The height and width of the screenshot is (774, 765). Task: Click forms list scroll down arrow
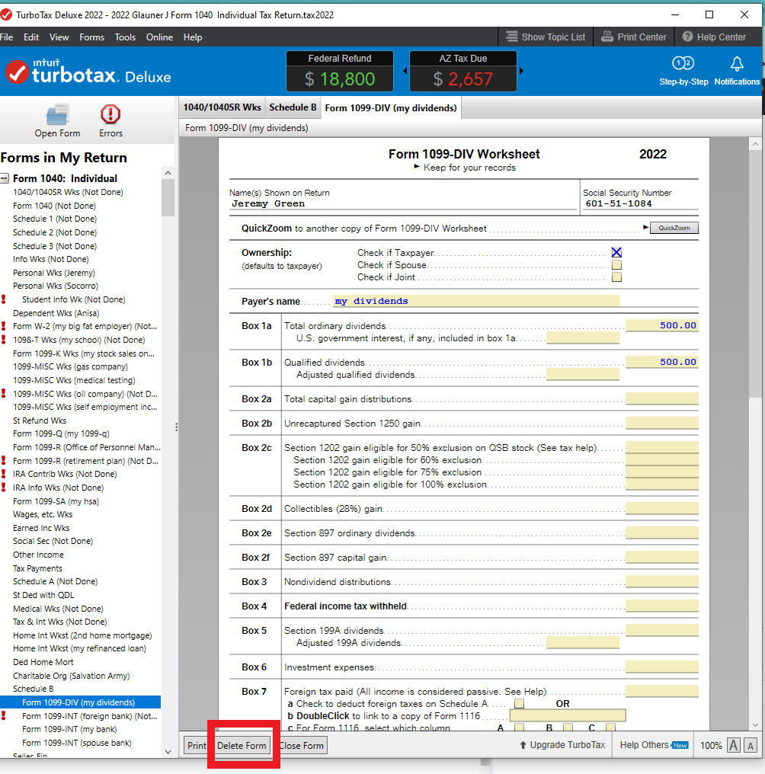[x=168, y=752]
